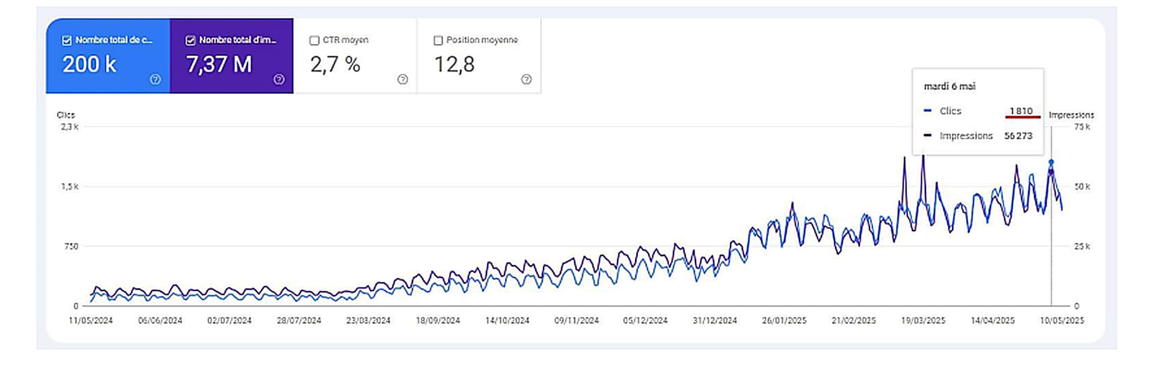1156x386 pixels.
Task: Uncheck the Nombre total de clics checkbox
Action: click(x=67, y=40)
